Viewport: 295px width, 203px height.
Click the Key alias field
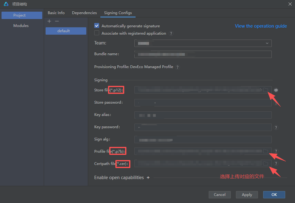(x=203, y=115)
